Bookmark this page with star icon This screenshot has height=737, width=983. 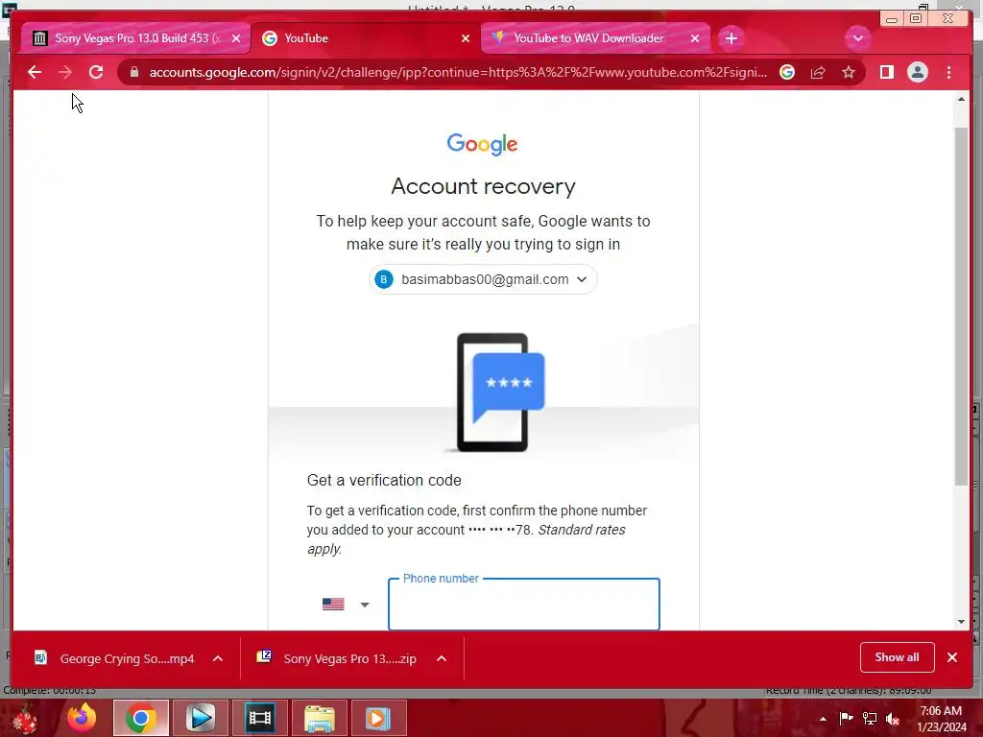click(849, 72)
